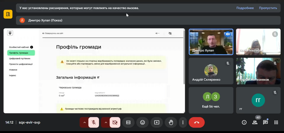Click the meeting code sqx-evir-svp
Screen dimensions: 284x133
pyautogui.click(x=29, y=122)
